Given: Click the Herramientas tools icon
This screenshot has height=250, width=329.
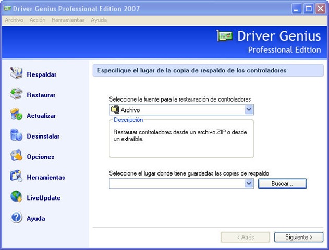Looking at the screenshot, I should (16, 176).
